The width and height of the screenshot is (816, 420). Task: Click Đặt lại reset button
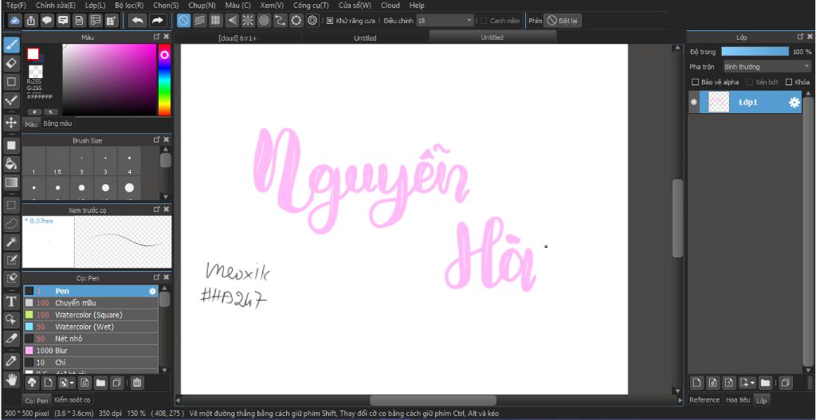(563, 21)
